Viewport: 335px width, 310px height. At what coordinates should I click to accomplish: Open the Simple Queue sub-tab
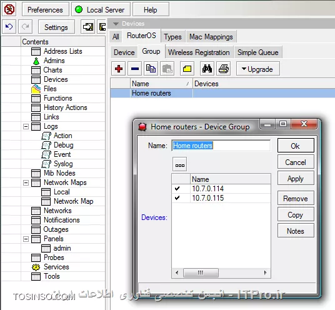258,52
